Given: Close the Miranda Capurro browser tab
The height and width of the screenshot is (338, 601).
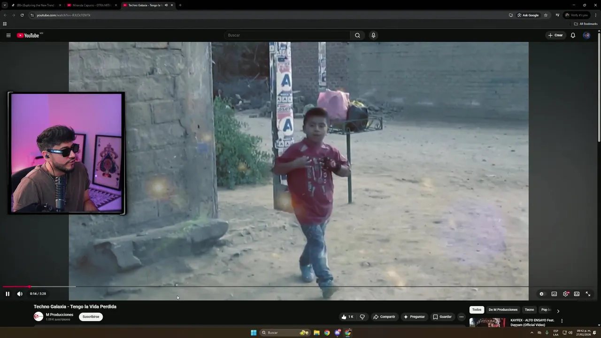Looking at the screenshot, I should (116, 5).
